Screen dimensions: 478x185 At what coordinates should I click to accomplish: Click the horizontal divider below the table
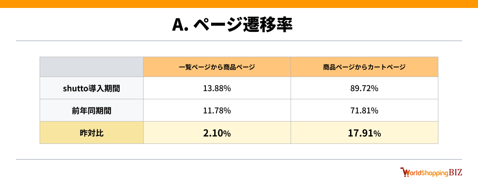point(239,159)
